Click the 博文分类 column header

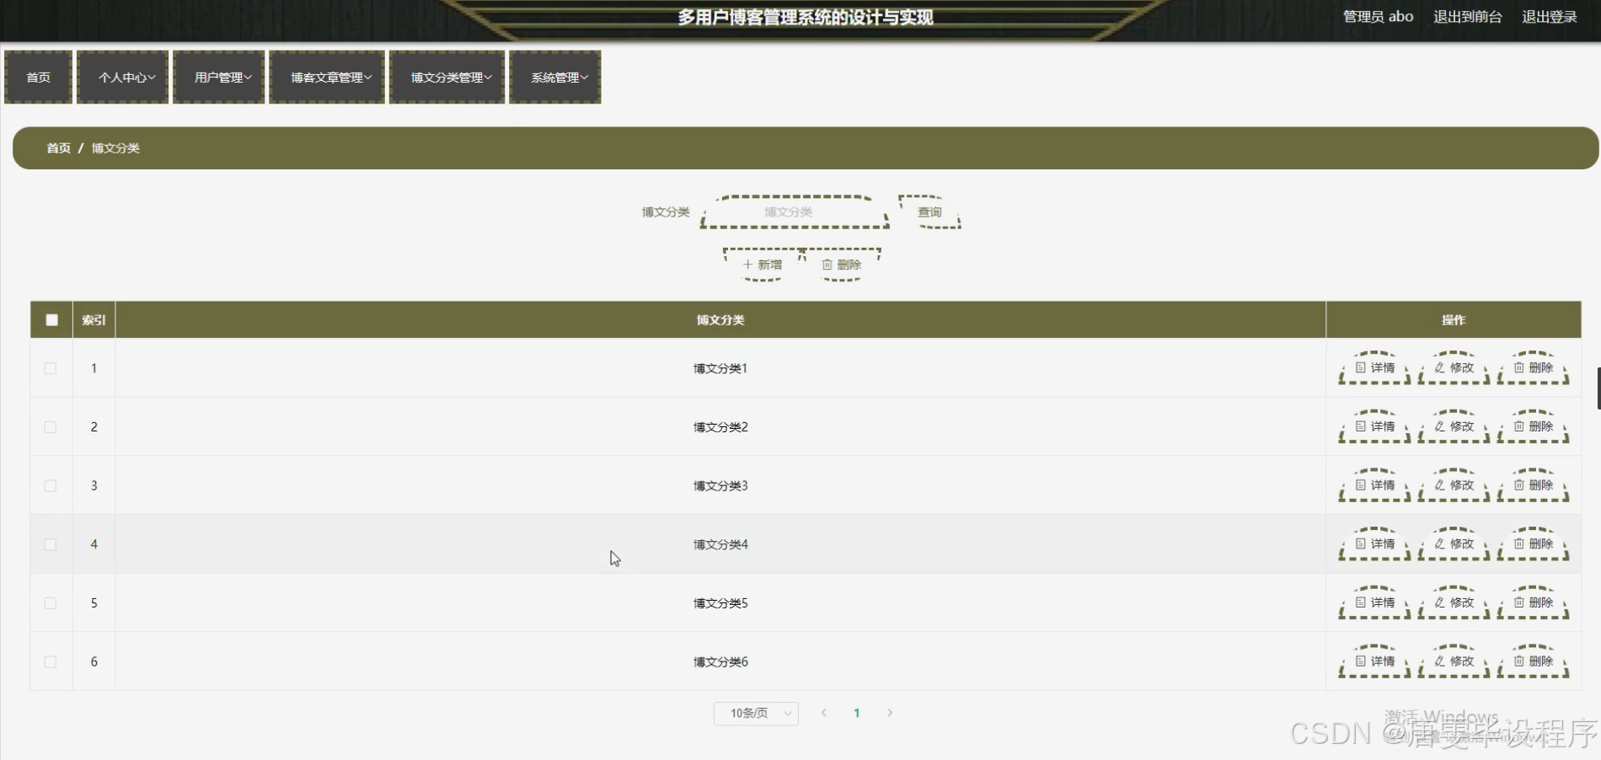pos(720,320)
